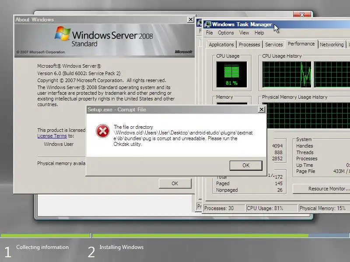Click the Installing Windows progress bar

pos(221,235)
